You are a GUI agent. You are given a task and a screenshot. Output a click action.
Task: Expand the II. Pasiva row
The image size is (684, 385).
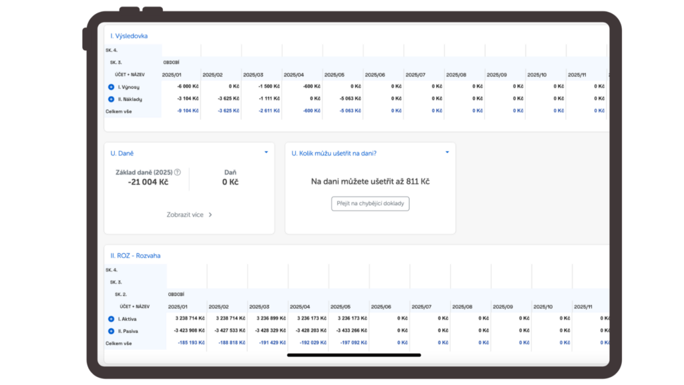[x=112, y=332]
